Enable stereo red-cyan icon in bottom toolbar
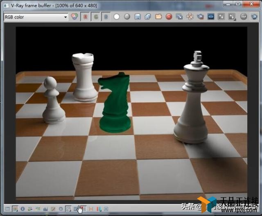The height and width of the screenshot is (216, 262). [x=99, y=209]
